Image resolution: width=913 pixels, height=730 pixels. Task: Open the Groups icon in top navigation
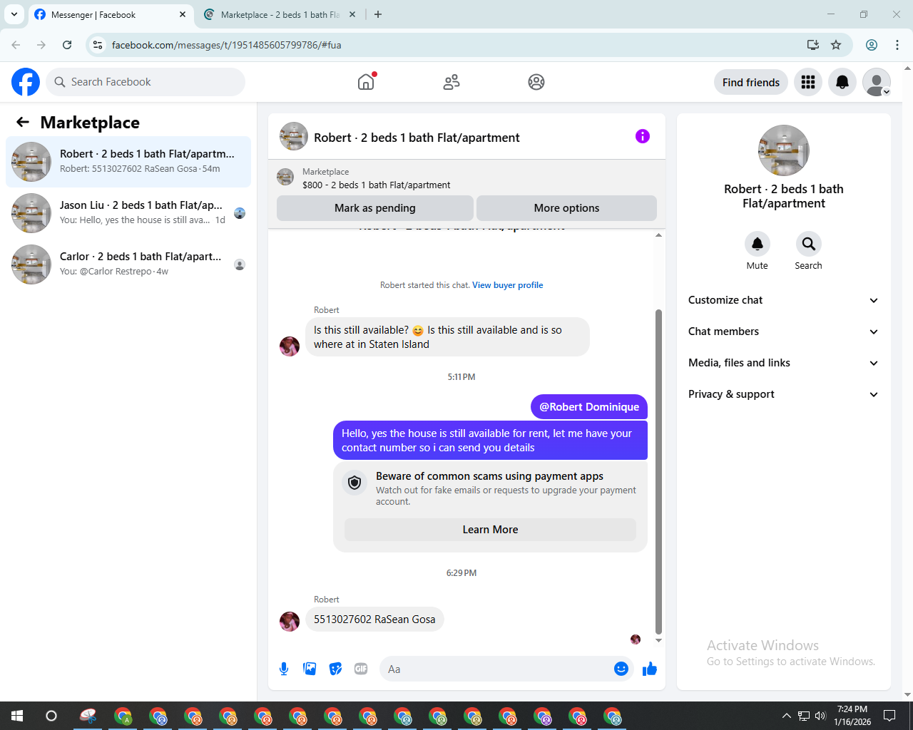536,82
